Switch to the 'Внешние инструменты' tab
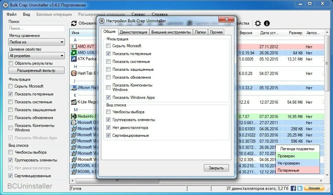The image size is (333, 195). click(171, 32)
